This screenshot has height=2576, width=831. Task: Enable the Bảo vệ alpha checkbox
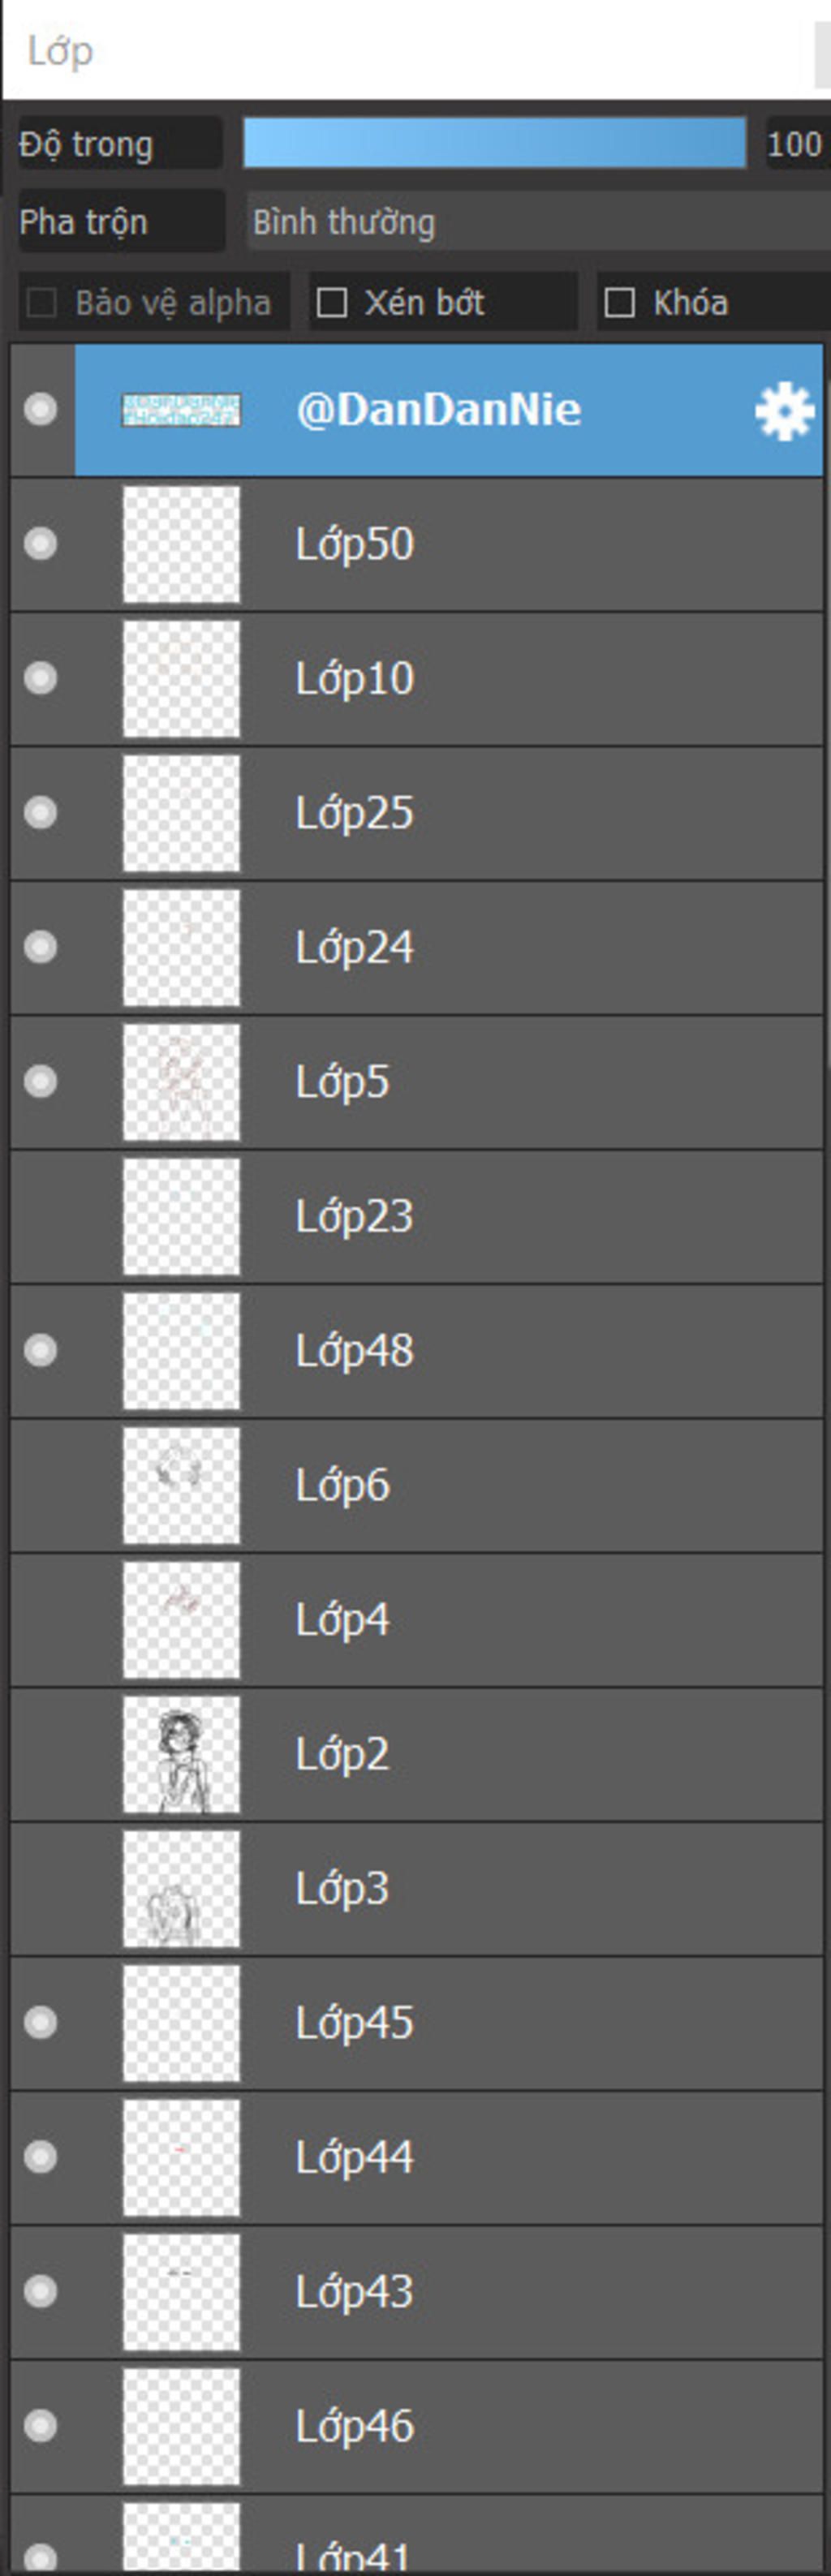click(x=42, y=303)
